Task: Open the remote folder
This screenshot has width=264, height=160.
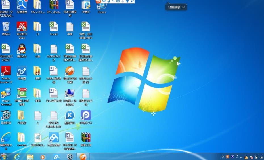Action: pyautogui.click(x=22, y=140)
